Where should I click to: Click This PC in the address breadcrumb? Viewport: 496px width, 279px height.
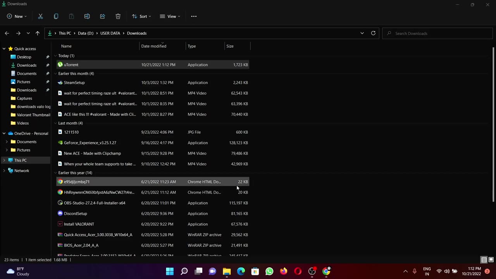coord(65,33)
